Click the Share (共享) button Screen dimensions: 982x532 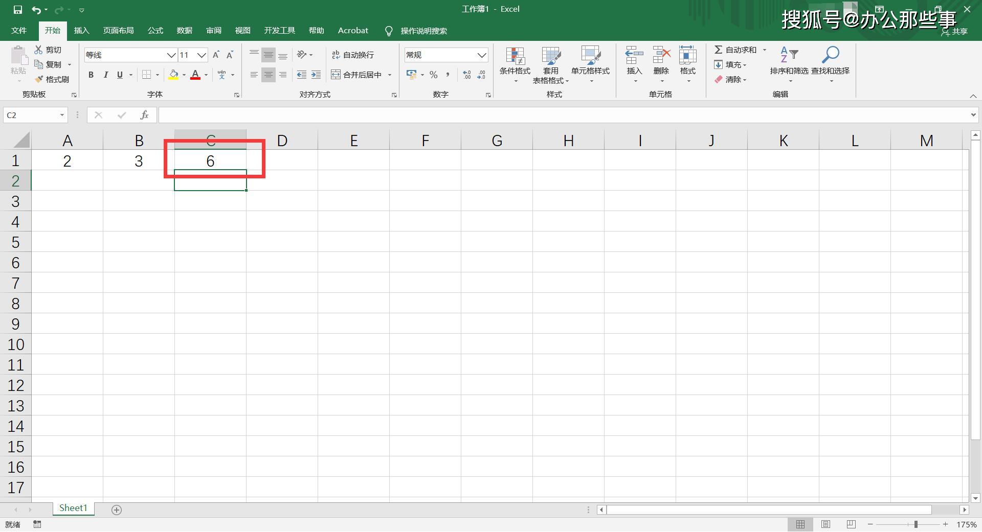coord(954,31)
